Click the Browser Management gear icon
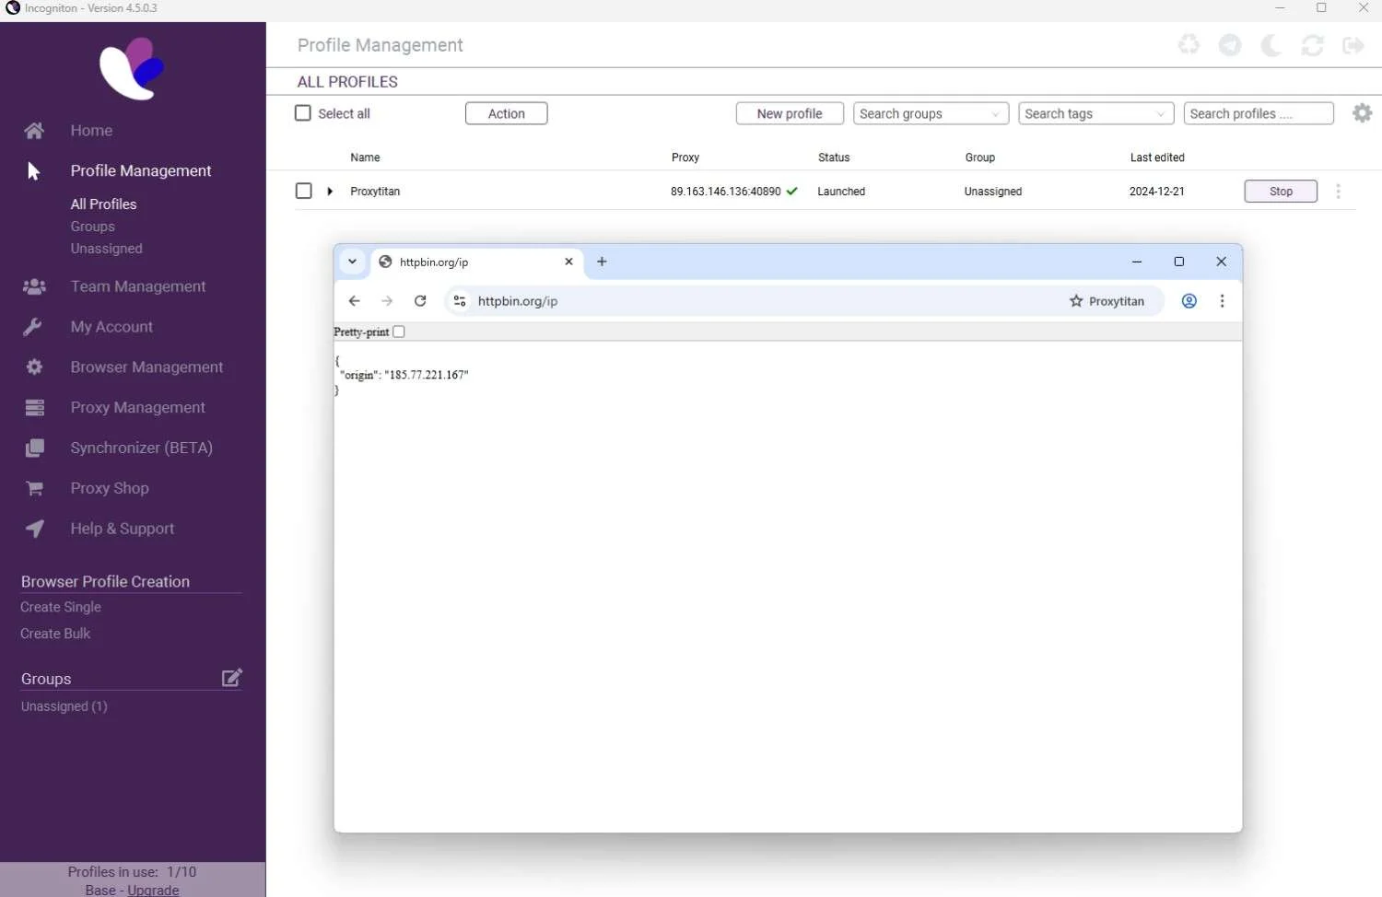 34,367
